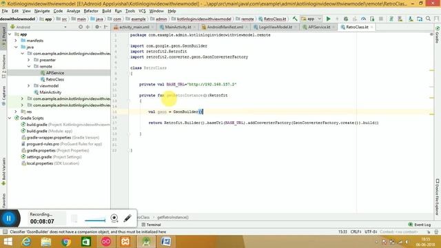441x248 pixels.
Task: Open the Event Log tool window
Action: coord(420,225)
